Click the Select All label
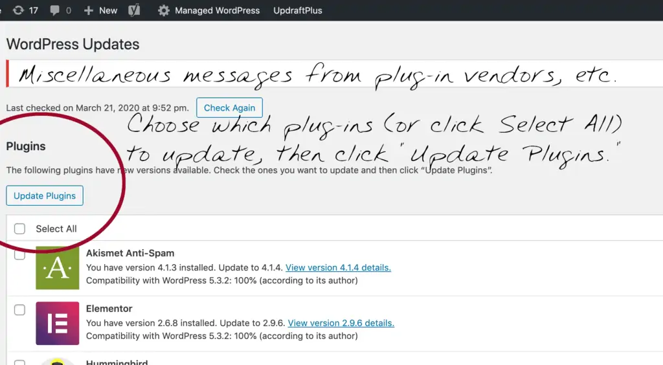Image resolution: width=663 pixels, height=365 pixels. (56, 228)
